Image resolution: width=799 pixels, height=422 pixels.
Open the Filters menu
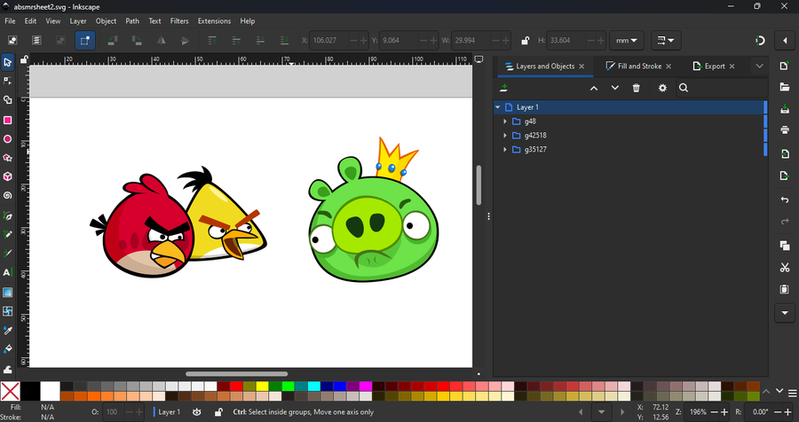click(x=179, y=21)
